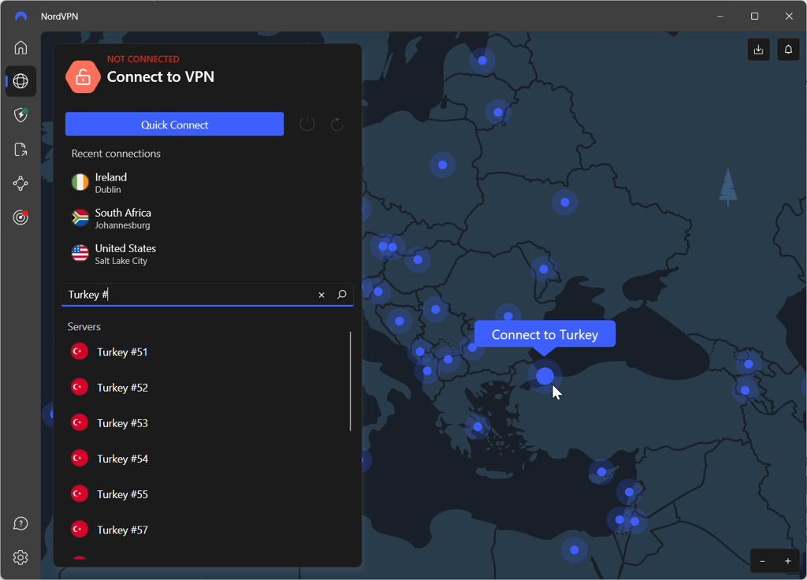
Task: Open the settings gear icon
Action: pos(20,557)
